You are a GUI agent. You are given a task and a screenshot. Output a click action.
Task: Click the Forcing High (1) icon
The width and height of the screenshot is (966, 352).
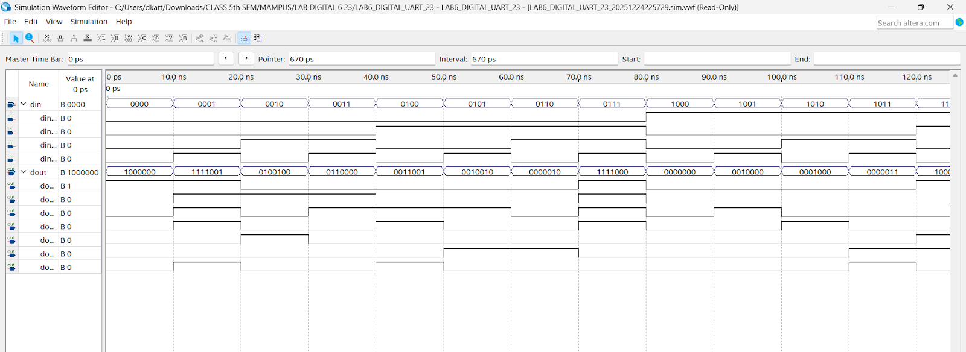(x=74, y=38)
